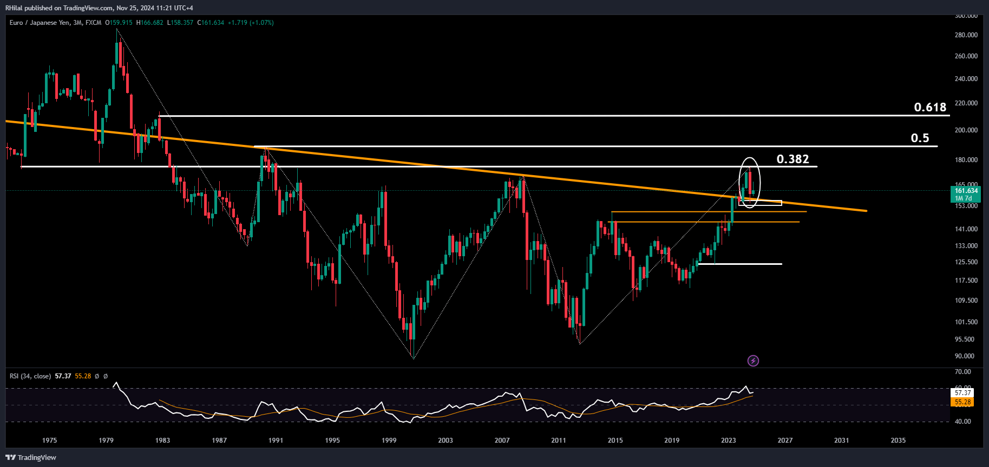This screenshot has width=989, height=467.
Task: Click the 180.000 price axis label
Action: click(966, 160)
